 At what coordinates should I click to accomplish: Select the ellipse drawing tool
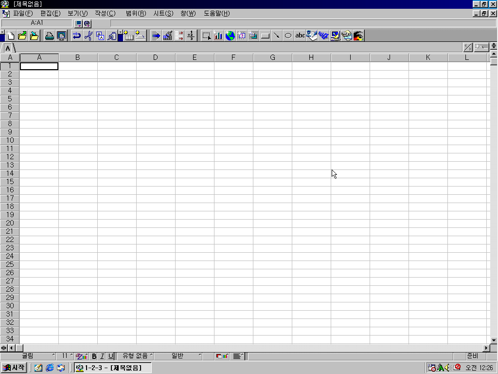pos(288,36)
